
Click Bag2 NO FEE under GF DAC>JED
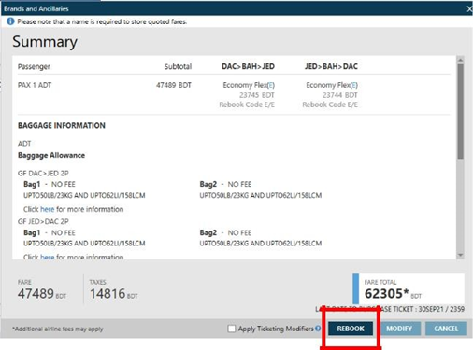pos(225,184)
